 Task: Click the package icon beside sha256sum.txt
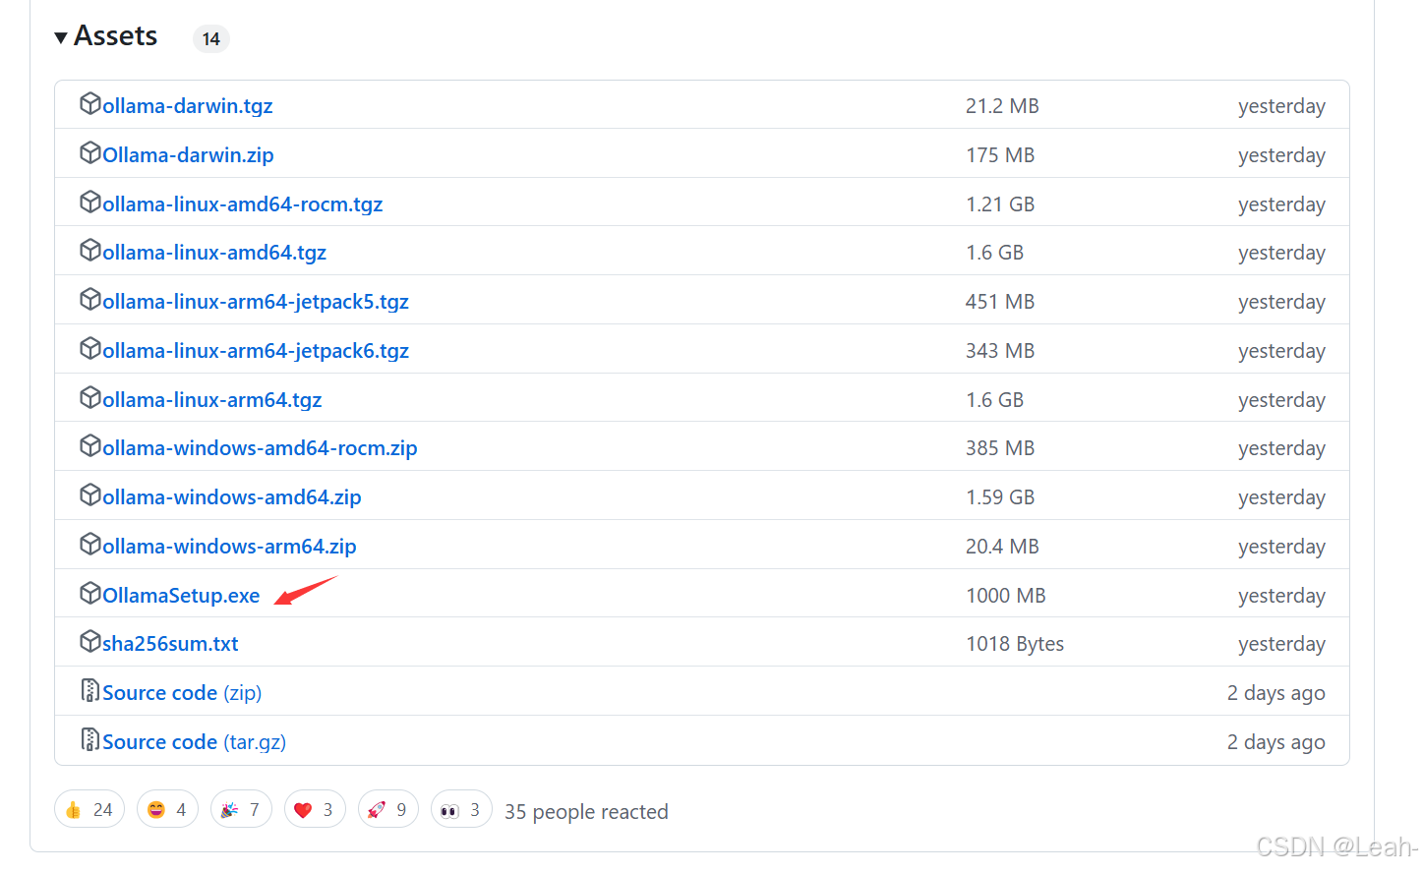click(x=90, y=641)
